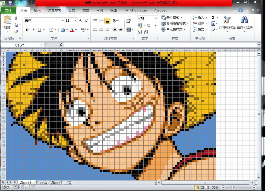Viewport: 265px width, 191px height.
Task: Toggle wrap text button
Action: click(x=128, y=21)
